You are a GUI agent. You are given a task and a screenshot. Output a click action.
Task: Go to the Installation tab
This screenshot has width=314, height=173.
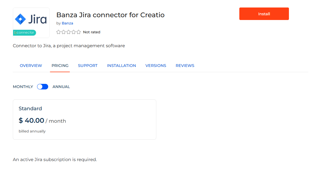click(x=121, y=66)
